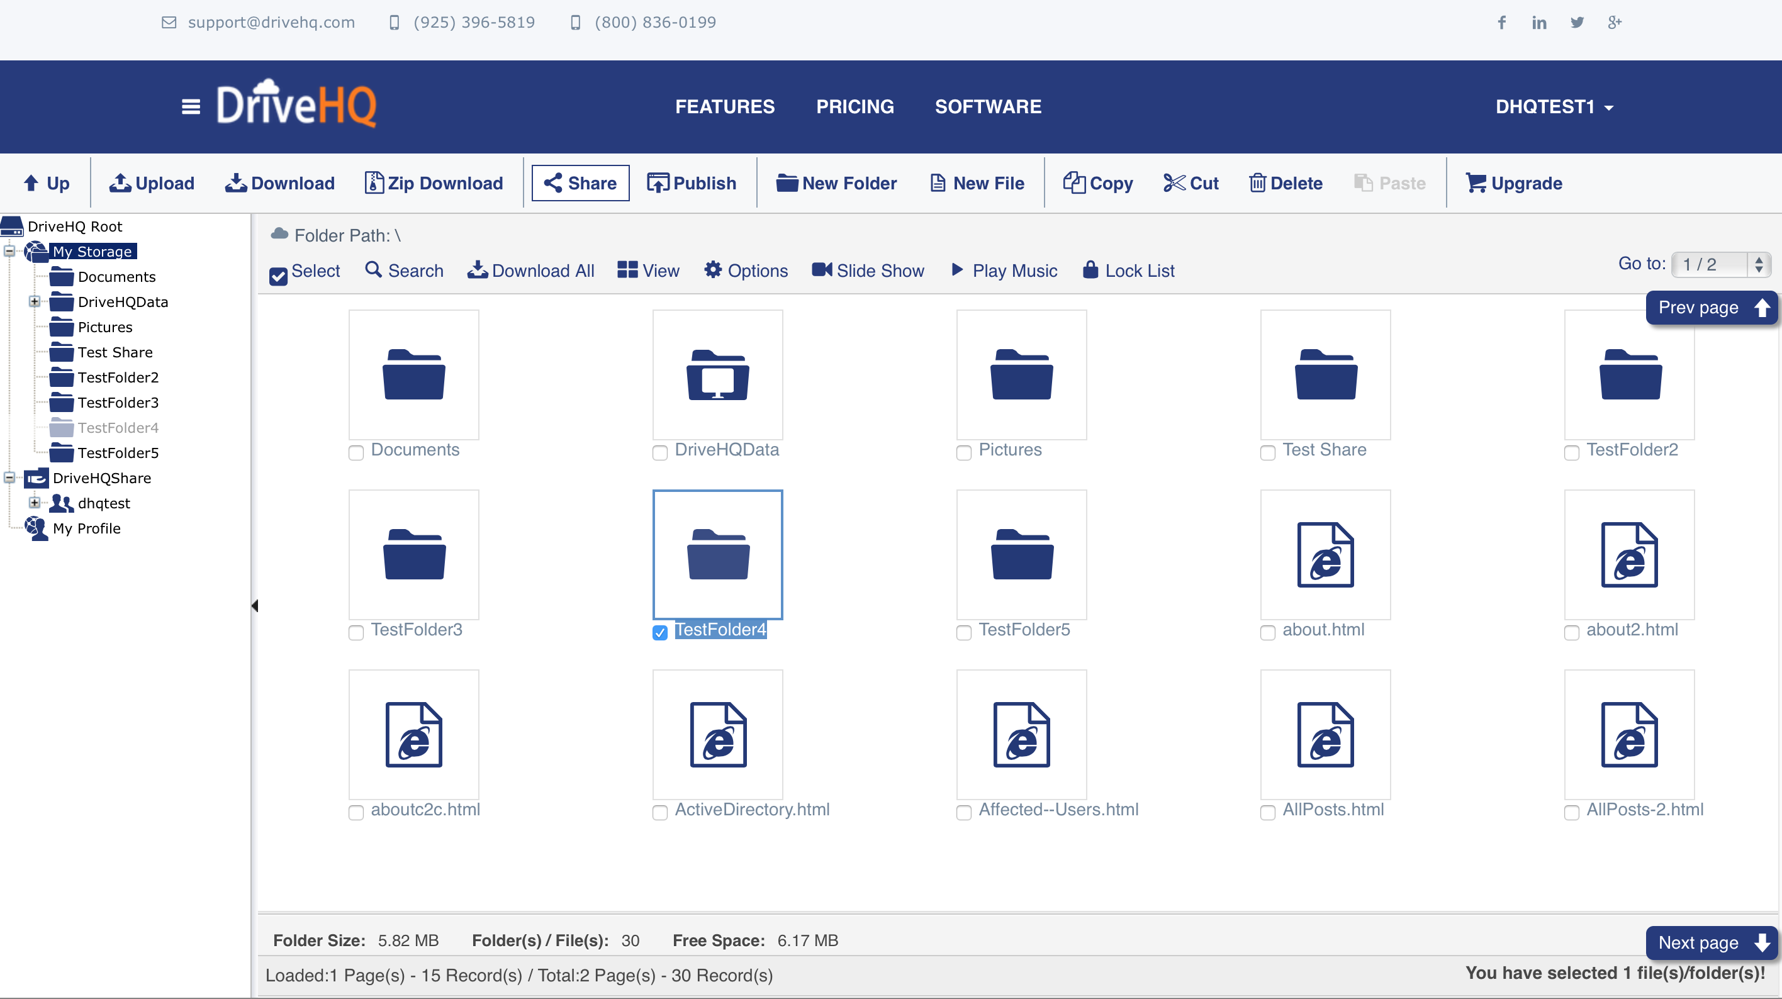1782x999 pixels.
Task: Click the Delete trash icon
Action: tap(1257, 183)
